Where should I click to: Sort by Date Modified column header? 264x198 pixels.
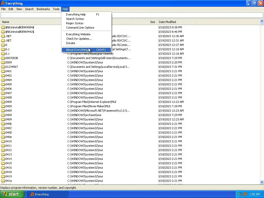pos(176,22)
